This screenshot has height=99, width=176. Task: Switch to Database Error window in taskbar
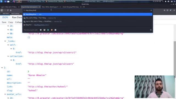(55, 1)
